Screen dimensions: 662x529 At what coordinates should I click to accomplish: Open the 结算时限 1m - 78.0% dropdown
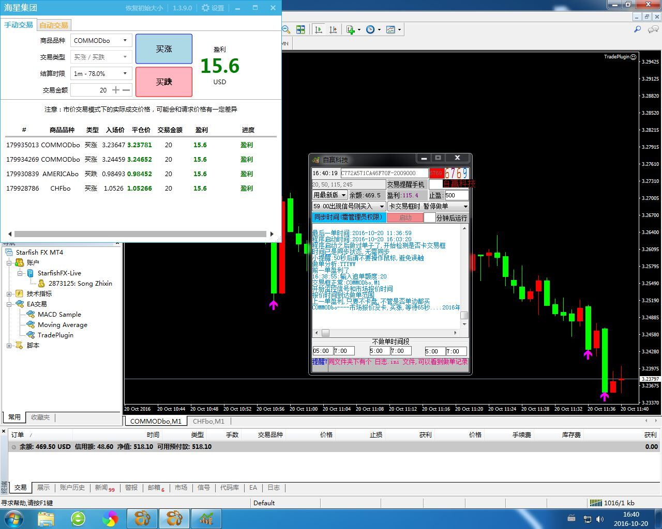coord(101,73)
